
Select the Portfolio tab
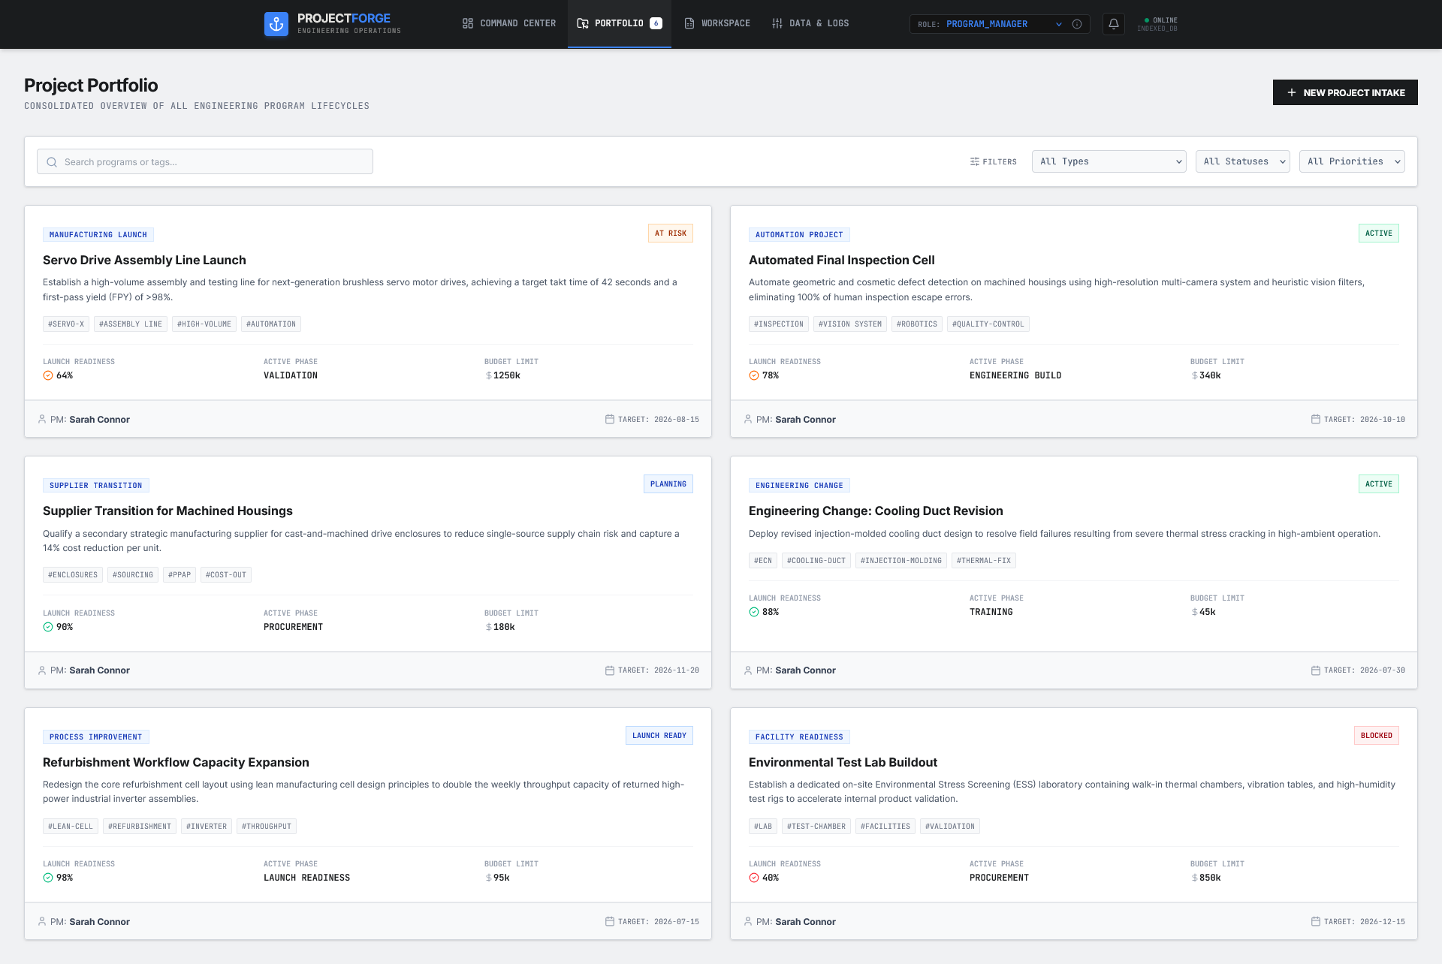[620, 23]
